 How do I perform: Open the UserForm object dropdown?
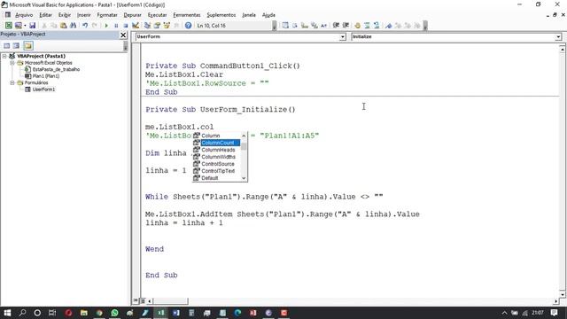(x=342, y=37)
